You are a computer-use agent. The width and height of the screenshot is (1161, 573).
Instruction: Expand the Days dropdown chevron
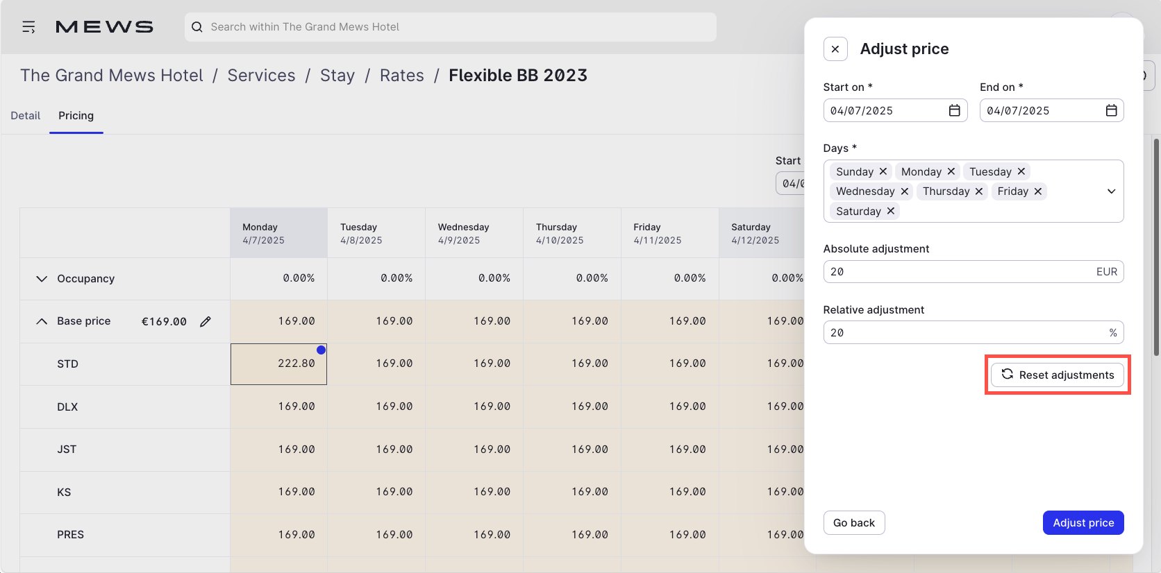click(1112, 191)
